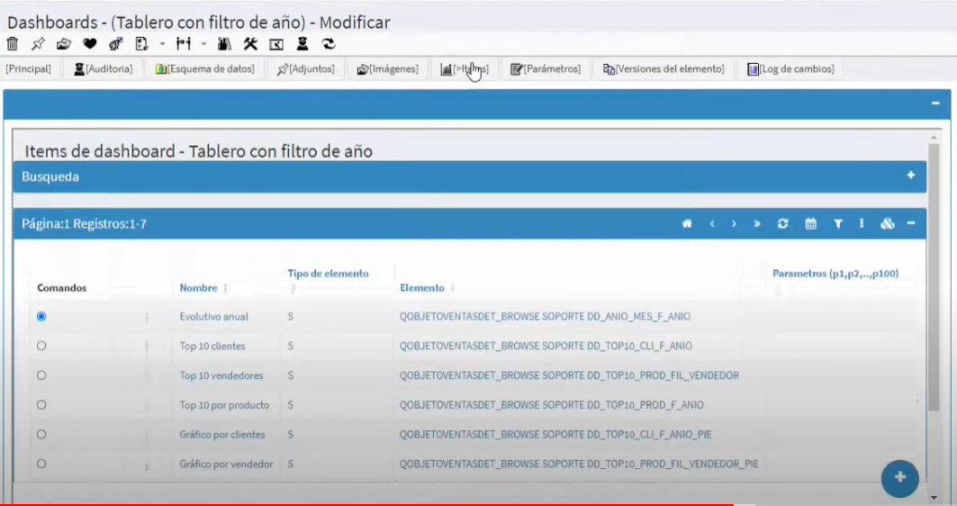
Task: Click the officer icon in top toolbar
Action: pos(302,44)
